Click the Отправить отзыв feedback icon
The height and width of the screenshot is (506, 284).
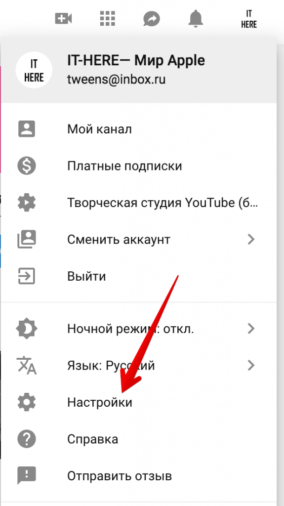point(27,476)
